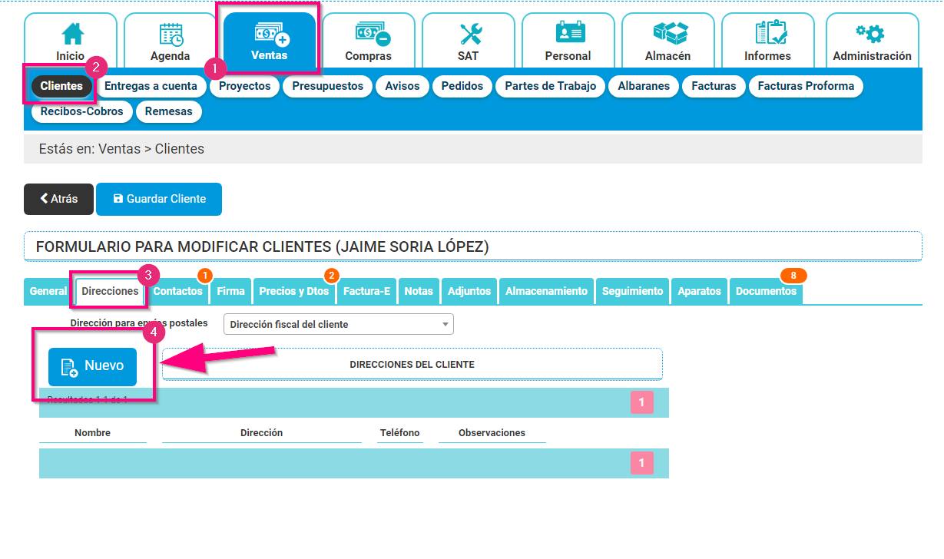Open Recibos-Cobros from the submenu
The image size is (944, 559).
81,111
